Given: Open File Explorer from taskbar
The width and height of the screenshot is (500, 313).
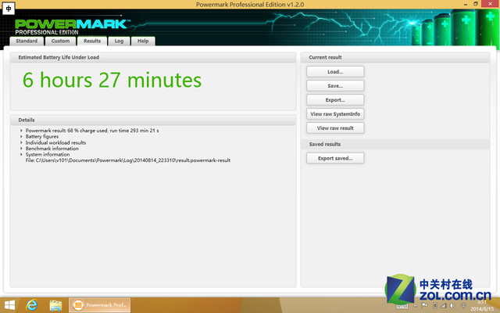Looking at the screenshot, I should tap(55, 305).
